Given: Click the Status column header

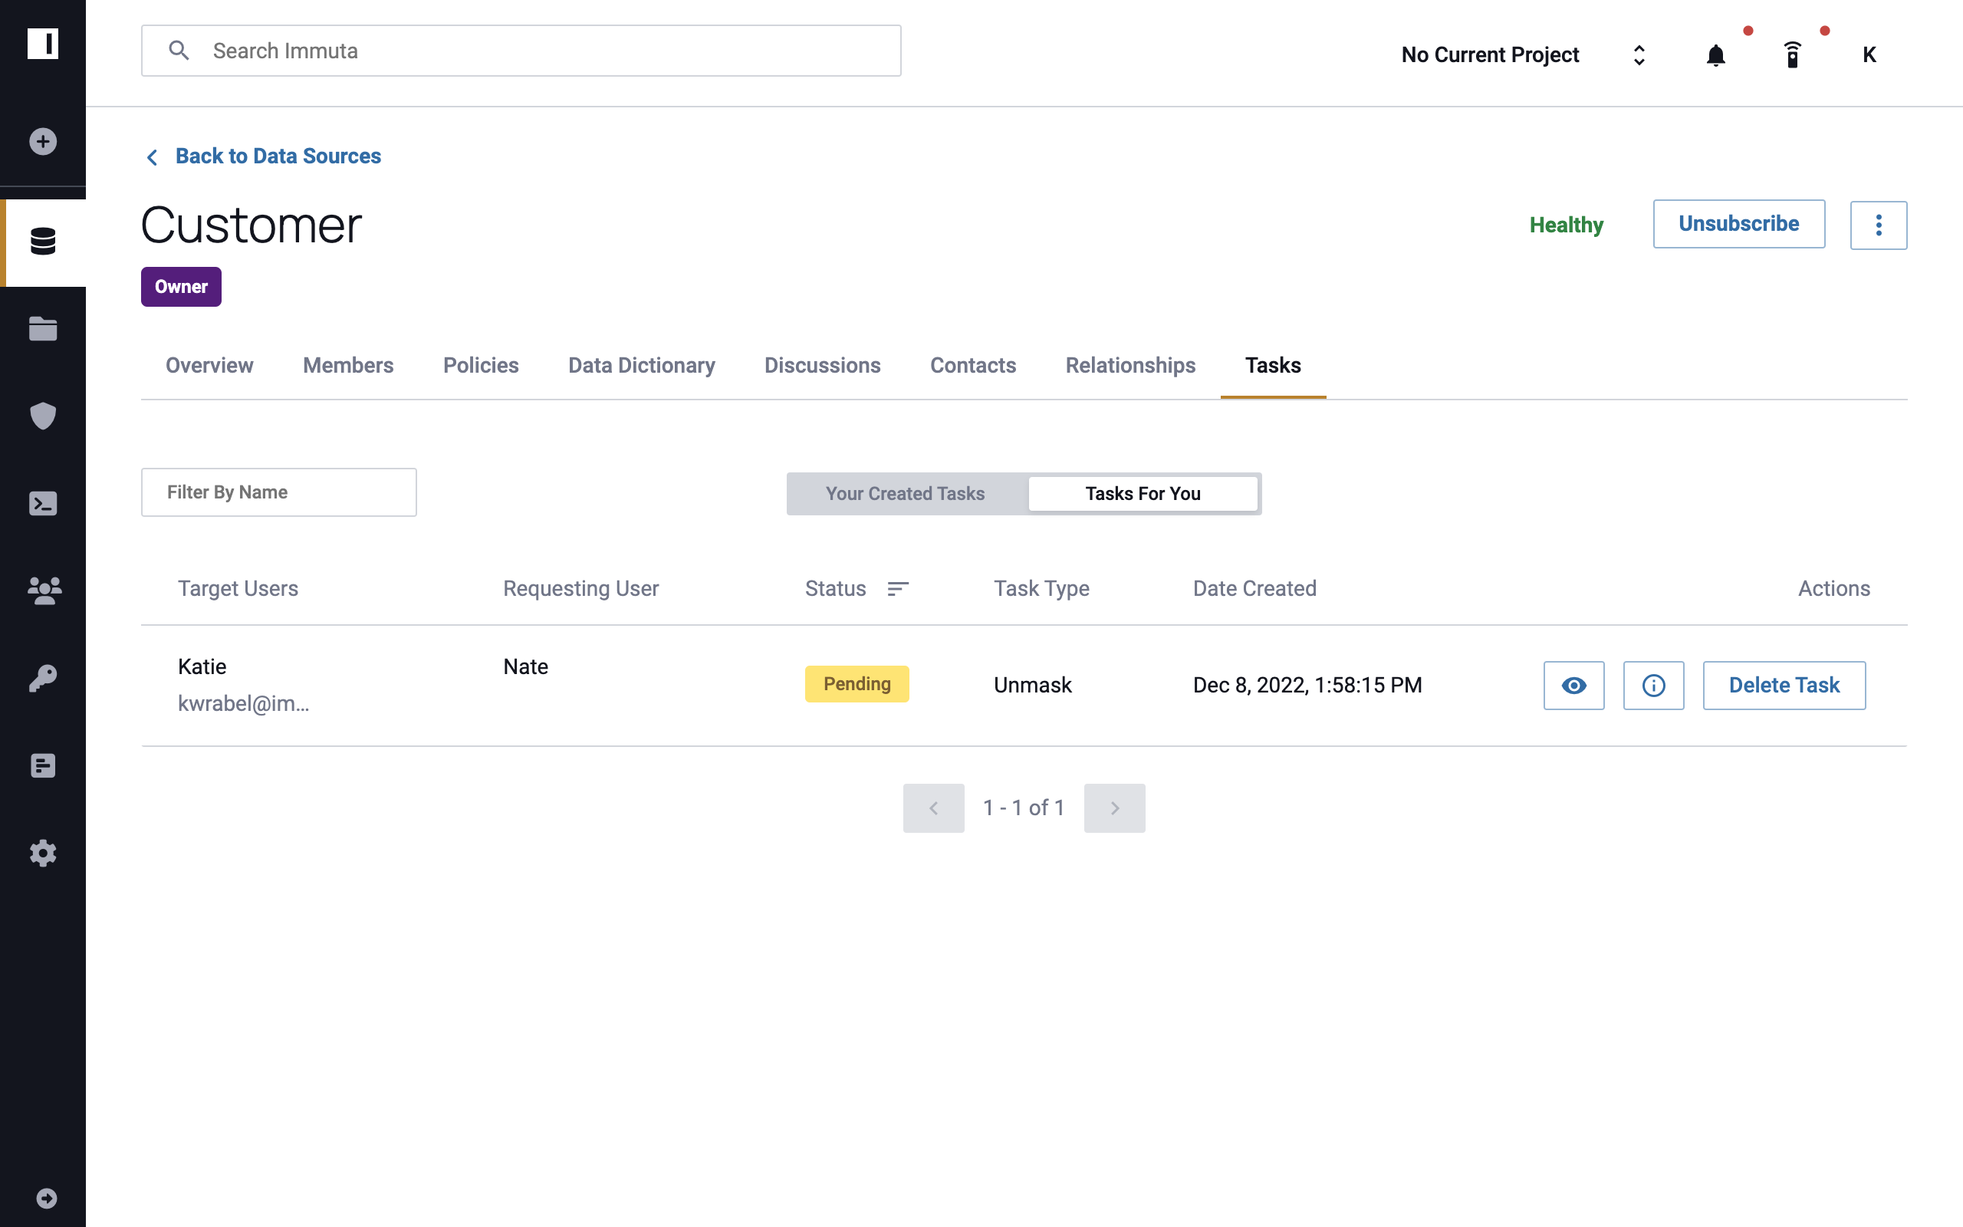Looking at the screenshot, I should (x=835, y=588).
